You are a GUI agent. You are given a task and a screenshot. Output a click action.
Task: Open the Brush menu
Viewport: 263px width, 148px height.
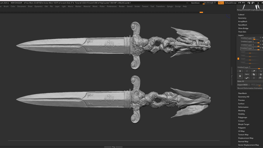[6, 6]
